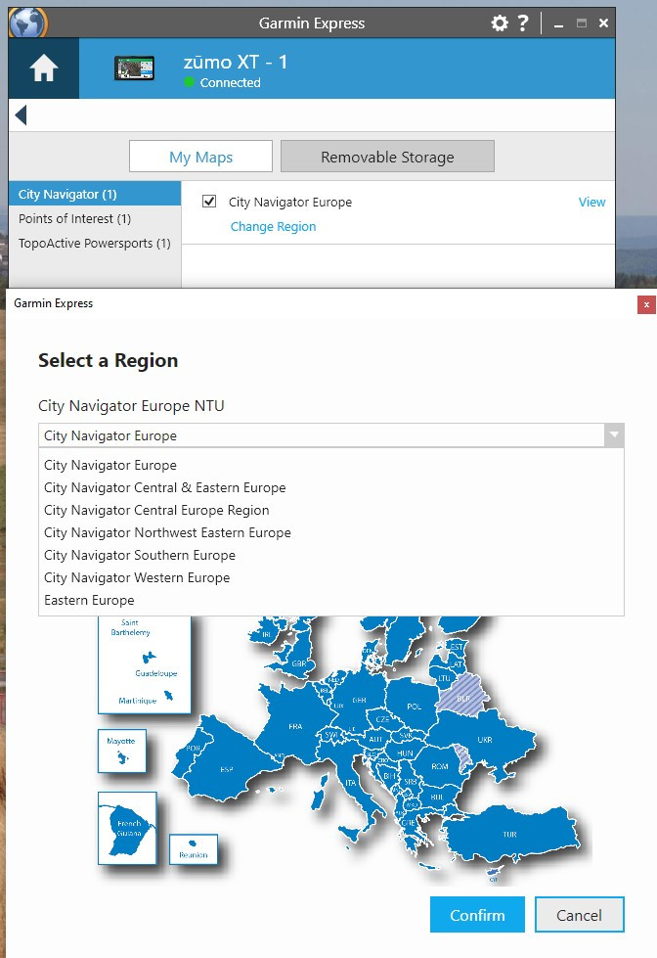The height and width of the screenshot is (958, 657).
Task: Click 'City Navigator Europe NTU' label
Action: [x=131, y=406]
